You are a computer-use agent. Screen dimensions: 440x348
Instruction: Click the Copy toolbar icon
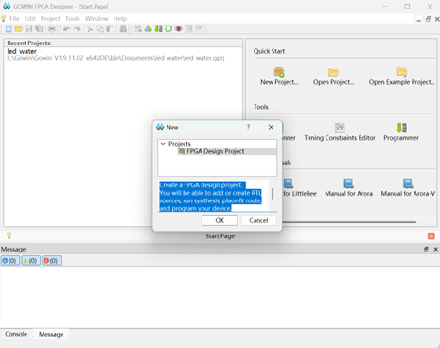tap(99, 29)
